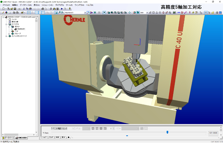223x166 pixels.
Task: Select the マシン tree item
Action: point(17,27)
